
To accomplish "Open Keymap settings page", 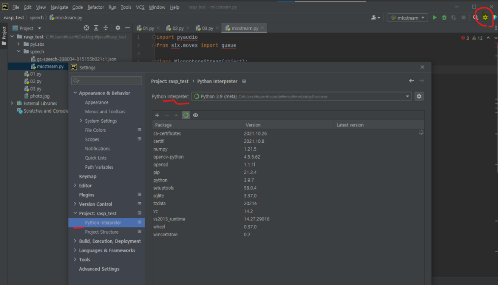I will 88,176.
